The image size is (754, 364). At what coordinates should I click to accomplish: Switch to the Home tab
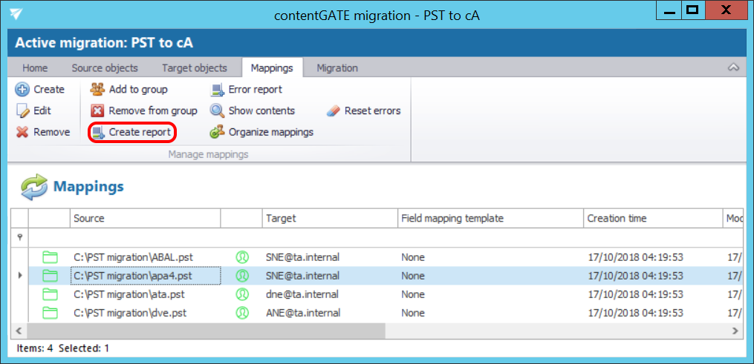(35, 68)
